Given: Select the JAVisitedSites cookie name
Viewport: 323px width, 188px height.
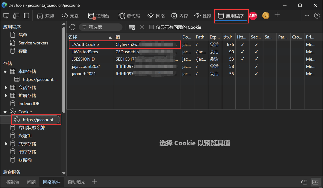Looking at the screenshot, I should point(85,52).
